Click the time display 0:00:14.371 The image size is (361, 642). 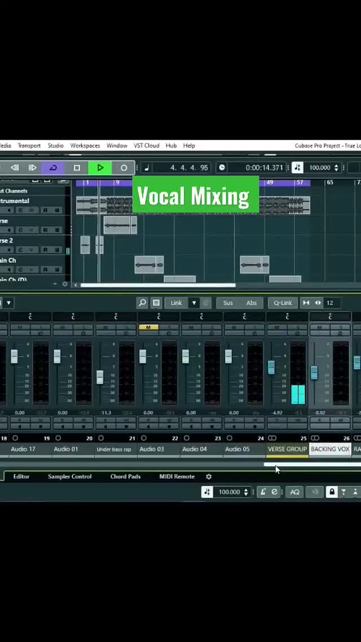263,167
